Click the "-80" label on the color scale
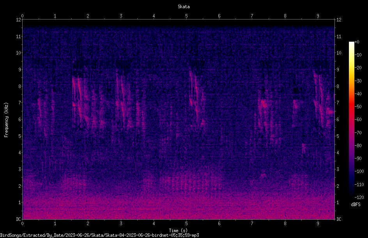Viewport: 368px width, 238px height. coord(358,146)
